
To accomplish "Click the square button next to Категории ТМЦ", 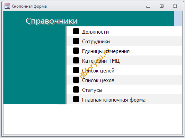I will (x=76, y=60).
